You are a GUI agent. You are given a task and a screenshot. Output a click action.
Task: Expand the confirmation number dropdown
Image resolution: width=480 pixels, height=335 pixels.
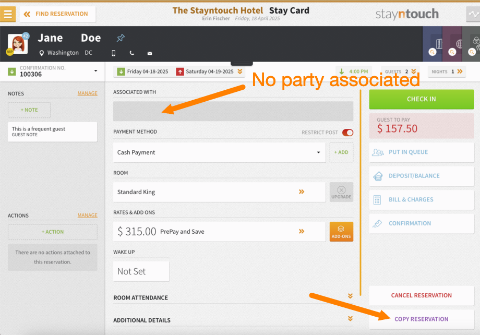pos(95,71)
